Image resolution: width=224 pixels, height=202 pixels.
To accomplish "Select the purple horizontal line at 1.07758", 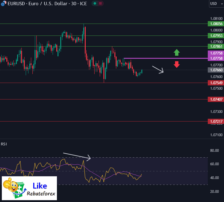I will [x=166, y=58].
